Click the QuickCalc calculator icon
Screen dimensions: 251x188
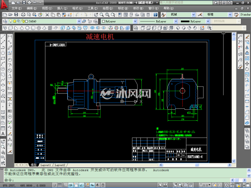click(148, 15)
